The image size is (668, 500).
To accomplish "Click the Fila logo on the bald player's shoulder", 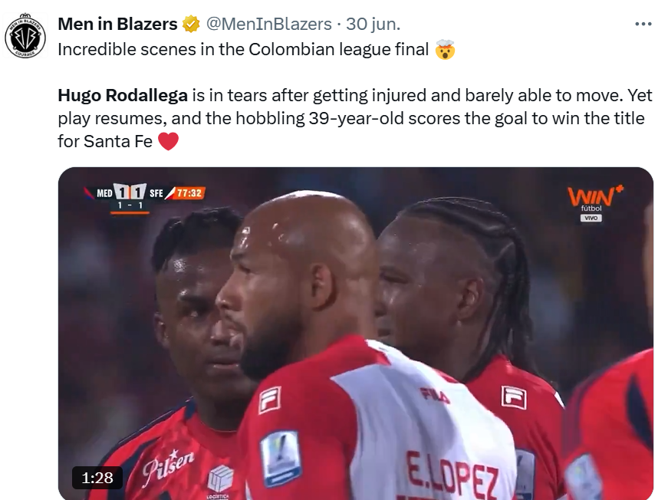I will 270,400.
